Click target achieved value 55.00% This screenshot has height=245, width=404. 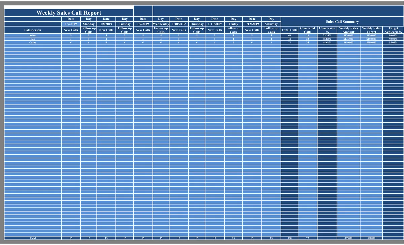393,43
